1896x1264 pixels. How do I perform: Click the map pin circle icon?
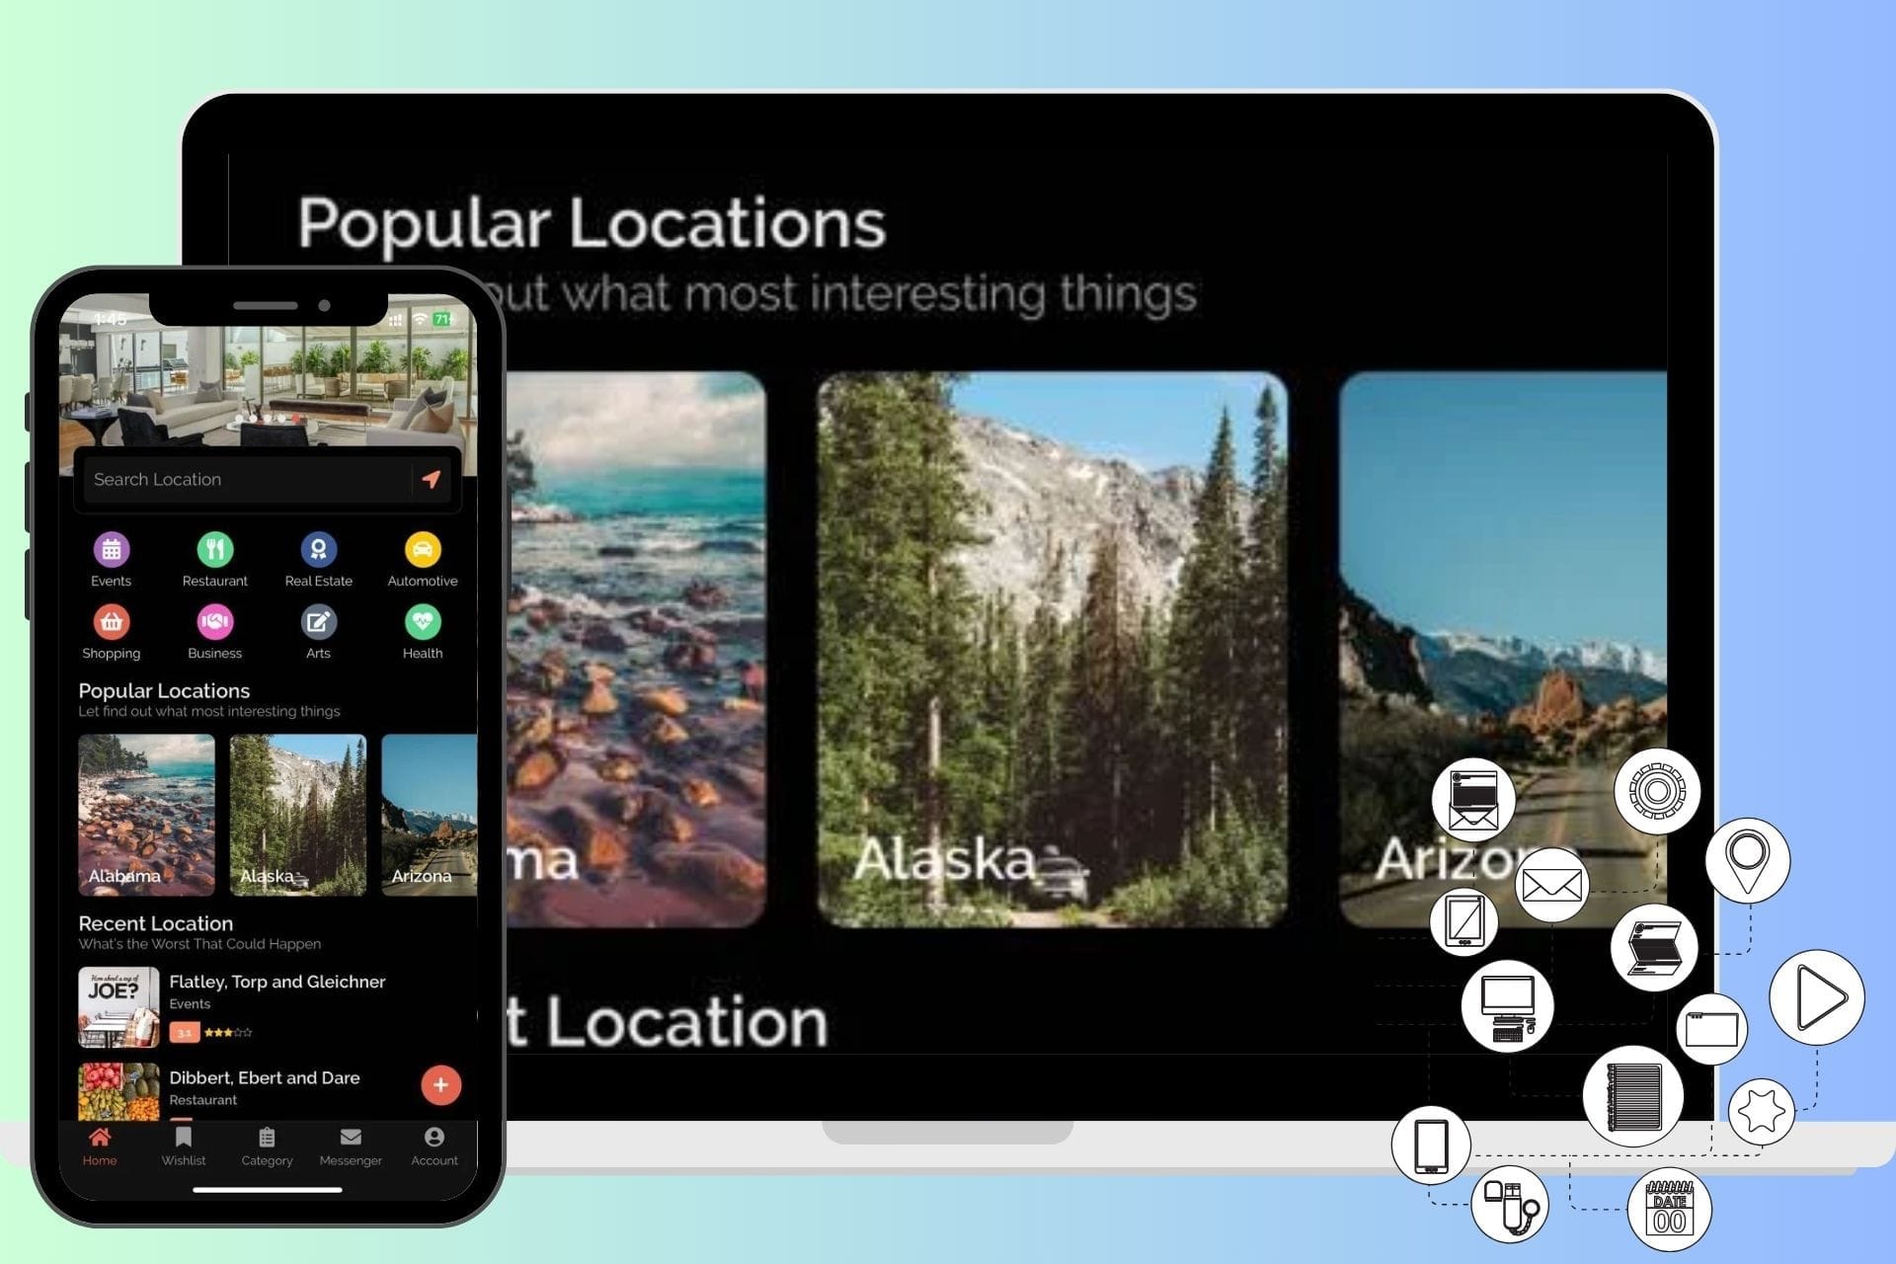(1748, 860)
